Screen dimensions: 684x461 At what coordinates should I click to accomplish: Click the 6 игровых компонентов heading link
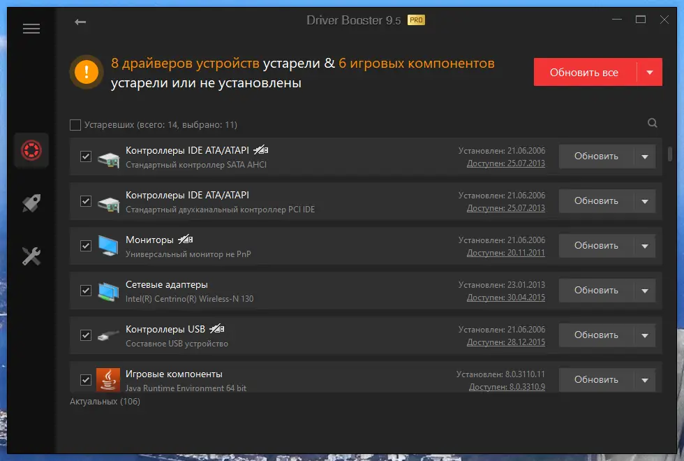coord(417,64)
